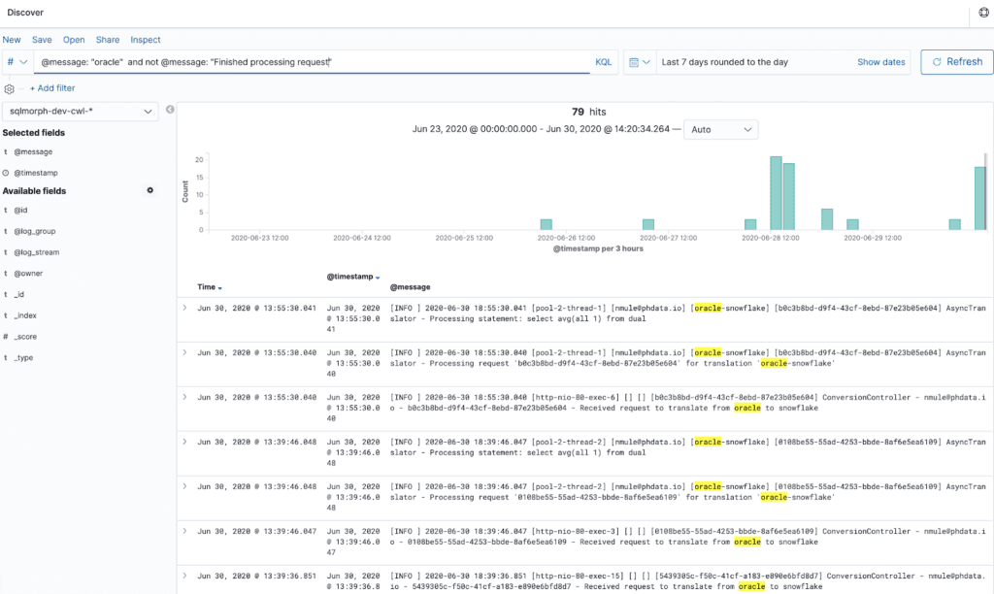Sort by the @timestamp column header
Screen dimensions: 994x594
[353, 277]
